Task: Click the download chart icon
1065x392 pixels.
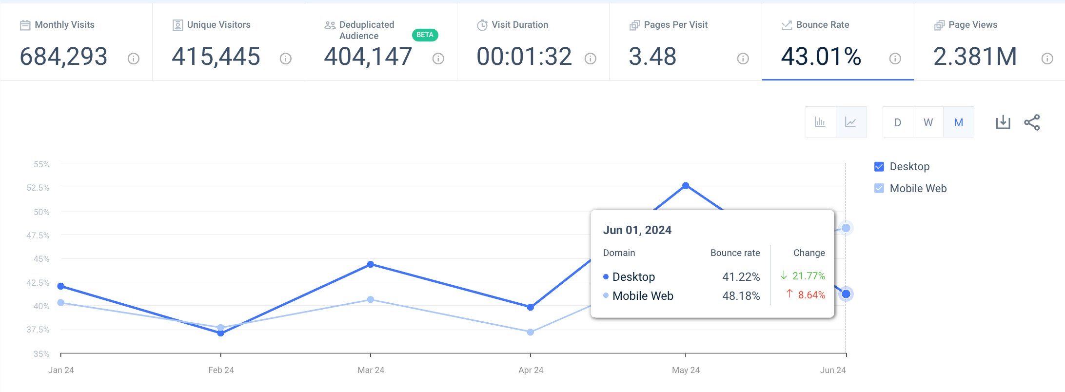Action: point(1003,122)
